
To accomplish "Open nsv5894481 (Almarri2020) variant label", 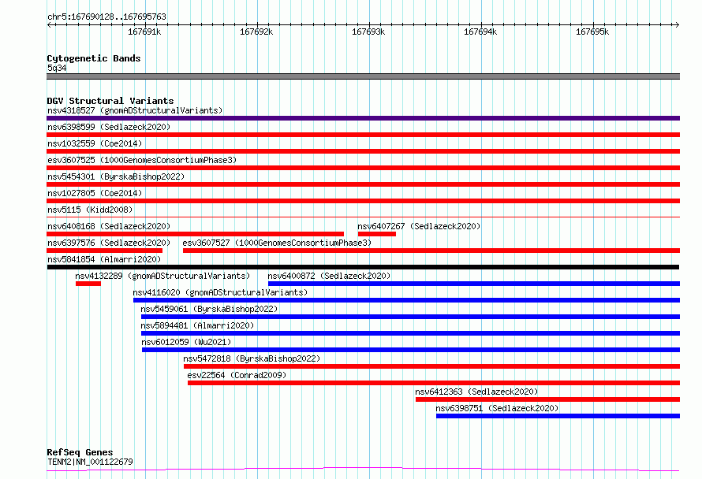I will coord(197,325).
